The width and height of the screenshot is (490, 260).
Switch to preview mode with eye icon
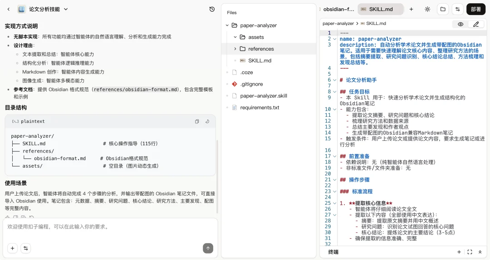[x=461, y=24]
